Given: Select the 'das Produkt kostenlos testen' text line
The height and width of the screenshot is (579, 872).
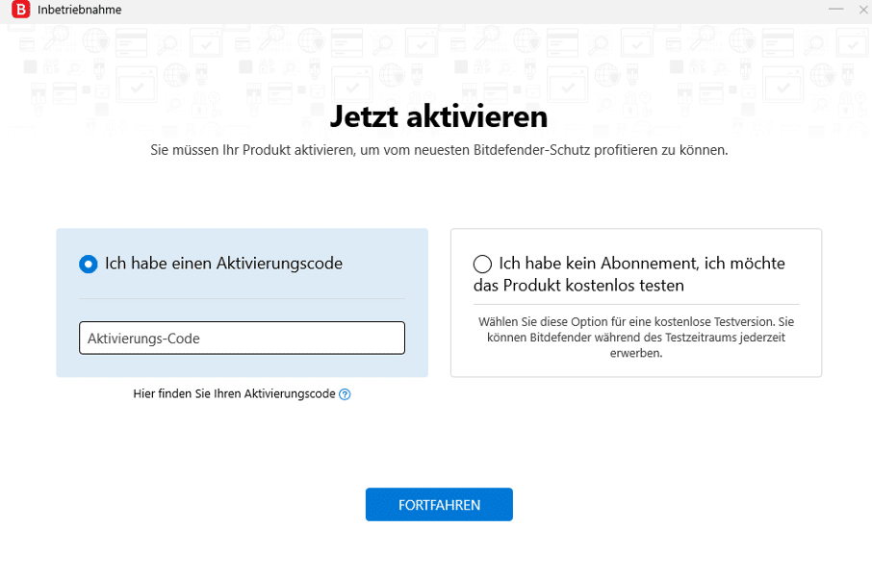Looking at the screenshot, I should 578,286.
